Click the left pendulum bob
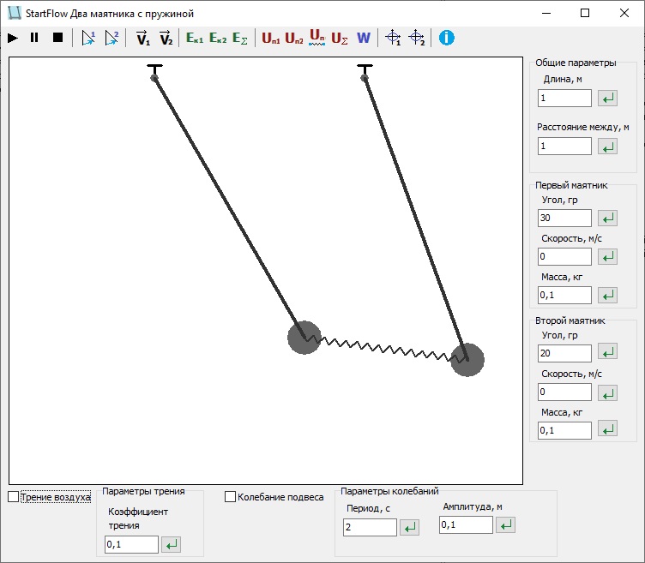The width and height of the screenshot is (645, 563). (x=304, y=338)
